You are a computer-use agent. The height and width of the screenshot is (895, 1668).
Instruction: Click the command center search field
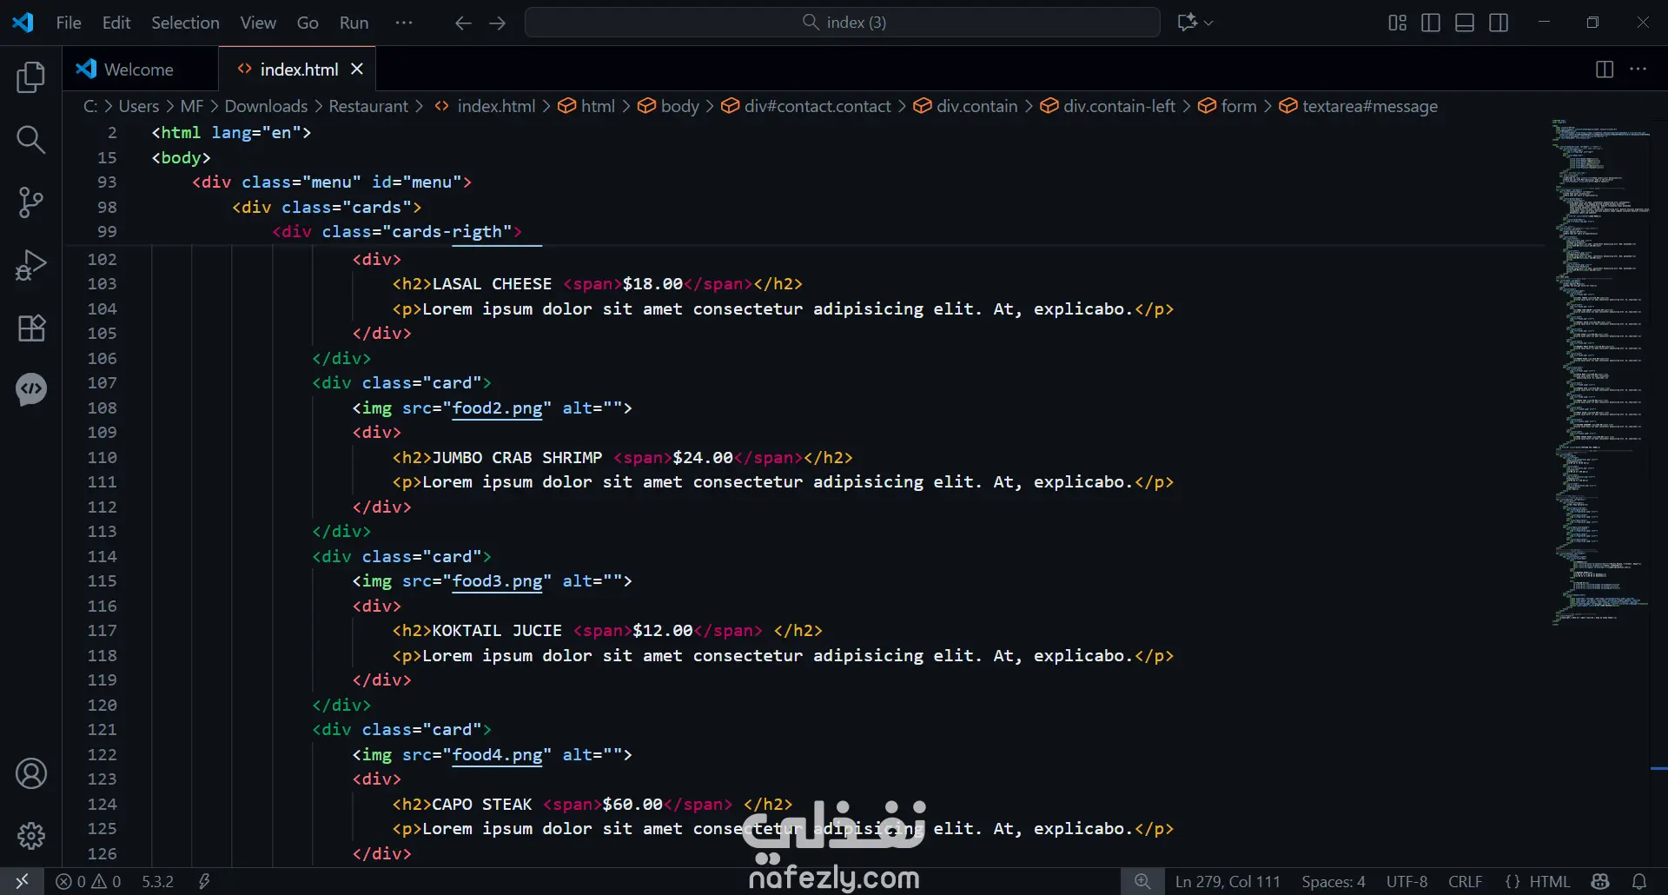[x=843, y=23]
